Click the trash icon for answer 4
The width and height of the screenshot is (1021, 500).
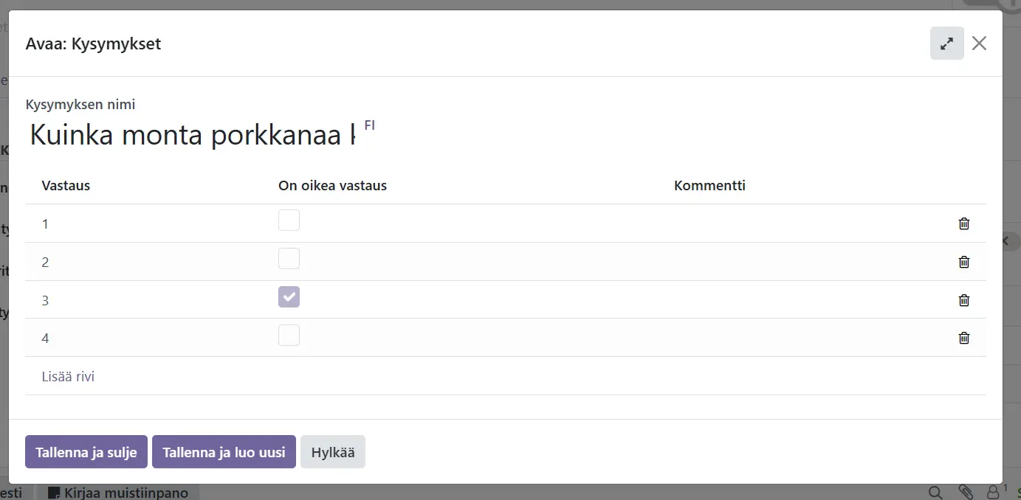pos(963,338)
